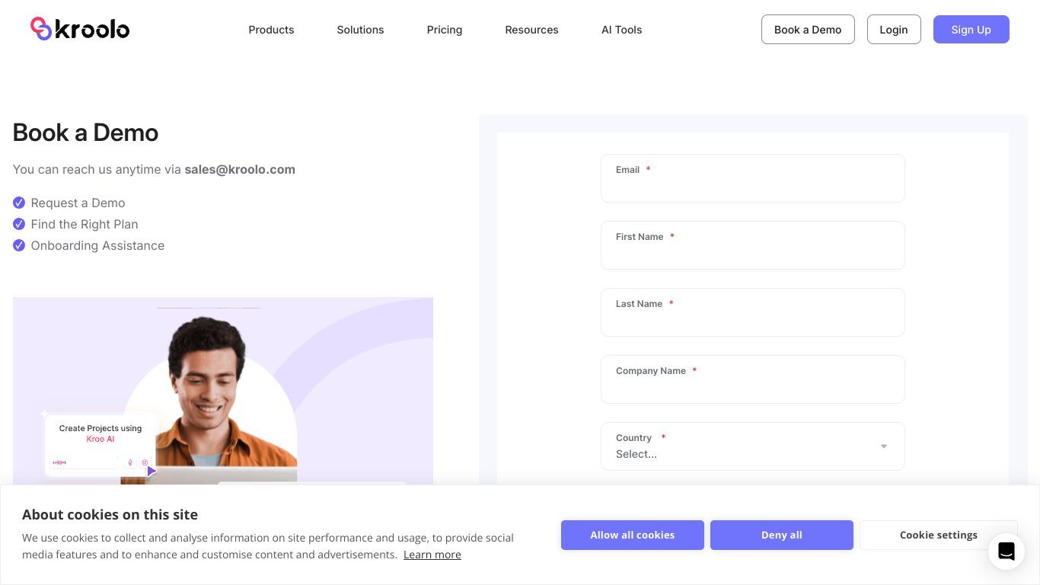Open the chat widget bubble
1040x585 pixels.
1006,551
